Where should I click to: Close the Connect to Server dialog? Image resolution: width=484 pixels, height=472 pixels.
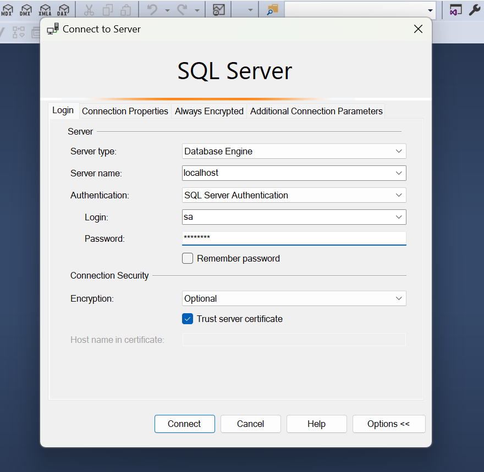[418, 29]
